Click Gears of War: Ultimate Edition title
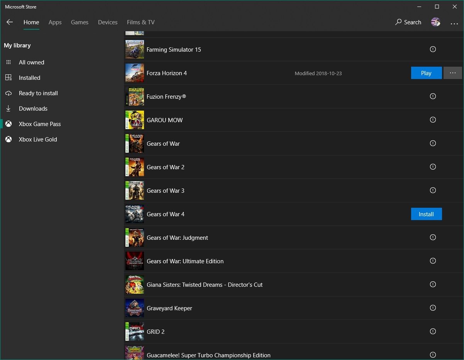The image size is (464, 360). pyautogui.click(x=185, y=261)
